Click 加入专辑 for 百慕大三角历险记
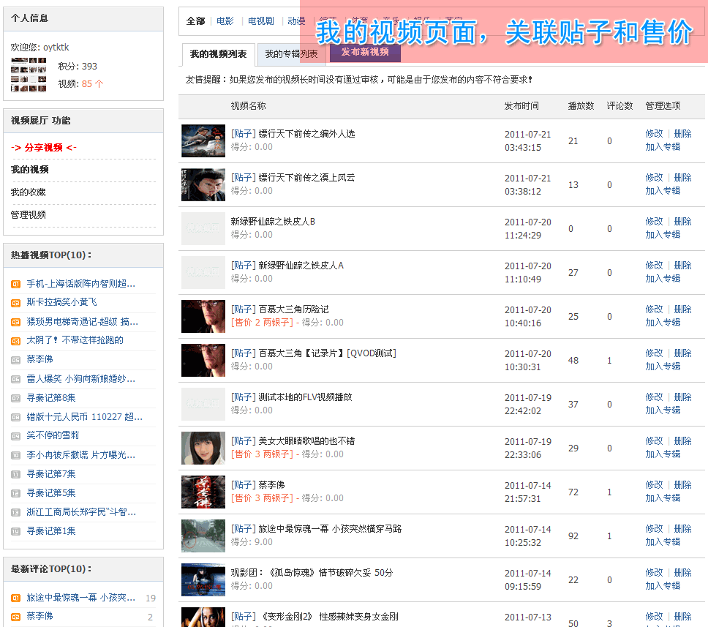 pyautogui.click(x=663, y=322)
